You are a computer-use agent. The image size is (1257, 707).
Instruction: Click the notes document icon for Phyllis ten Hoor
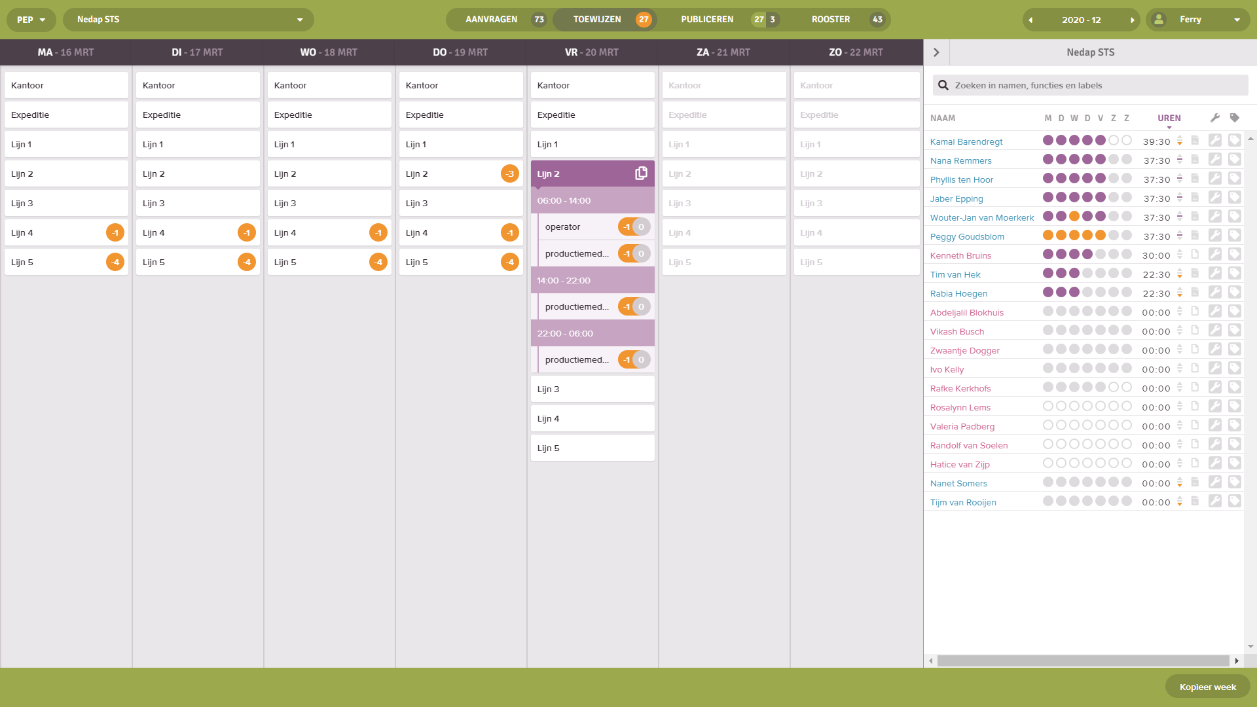1196,179
